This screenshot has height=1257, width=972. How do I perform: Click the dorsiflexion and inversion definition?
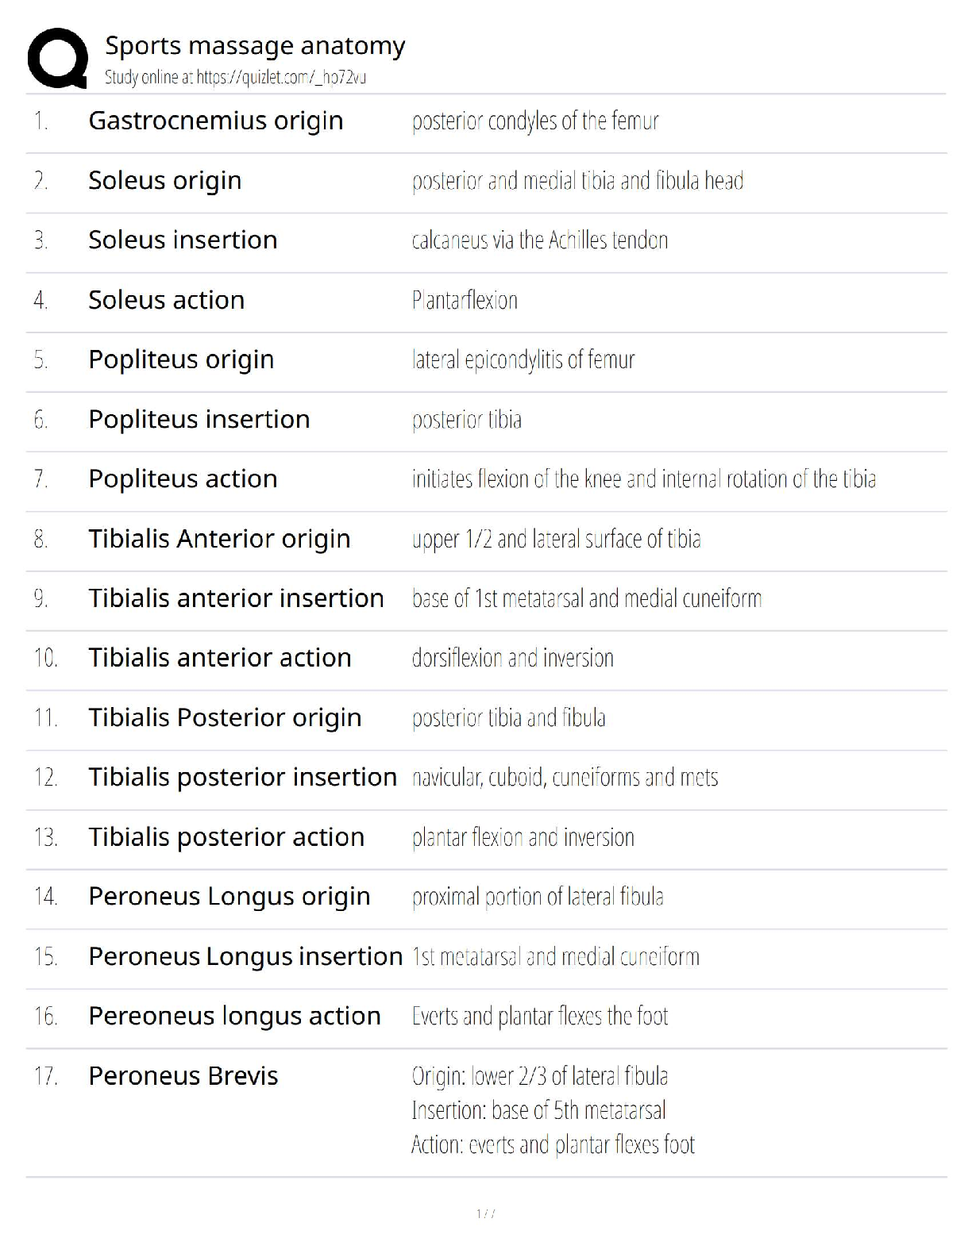(513, 658)
